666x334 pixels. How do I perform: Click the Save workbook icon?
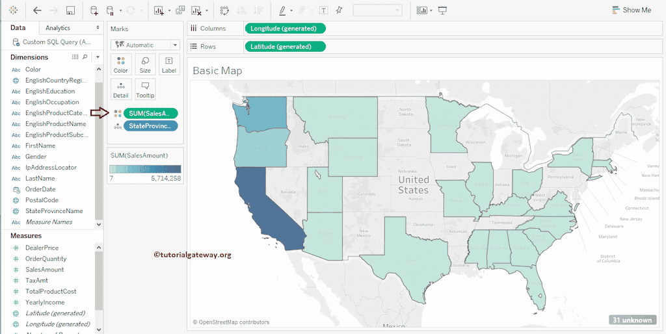(71, 10)
